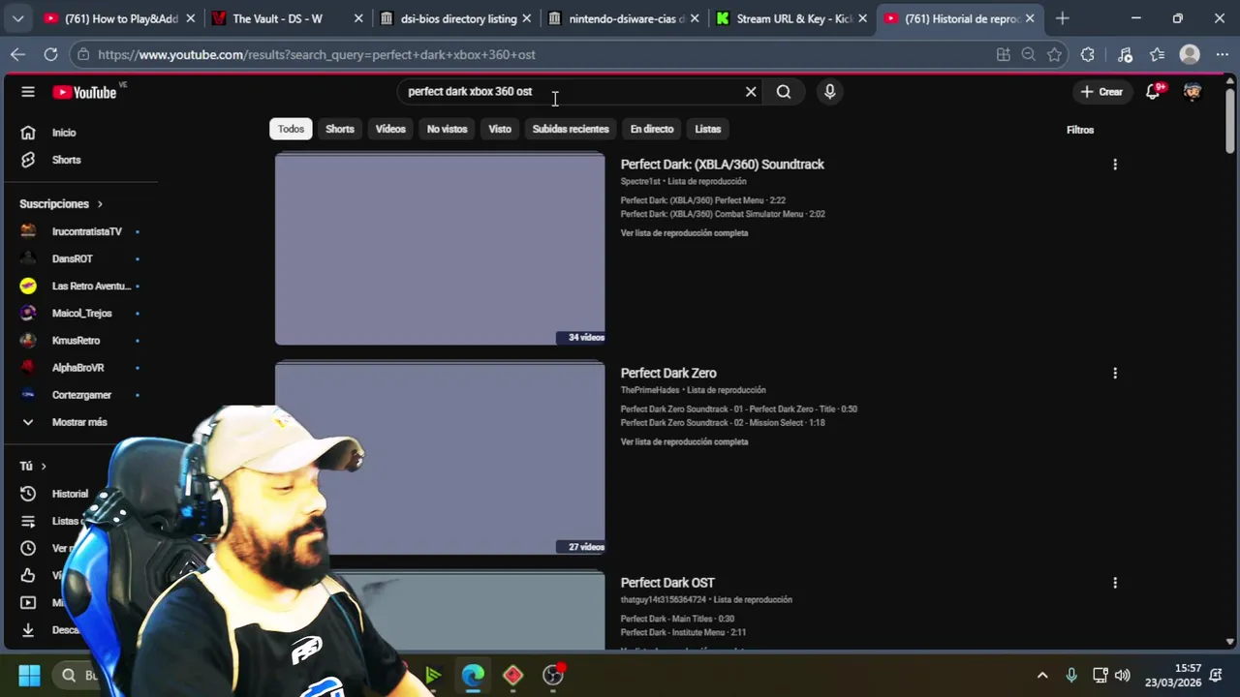Open the Perfect Dark: (XBLA/360) Soundtrack title

point(722,165)
